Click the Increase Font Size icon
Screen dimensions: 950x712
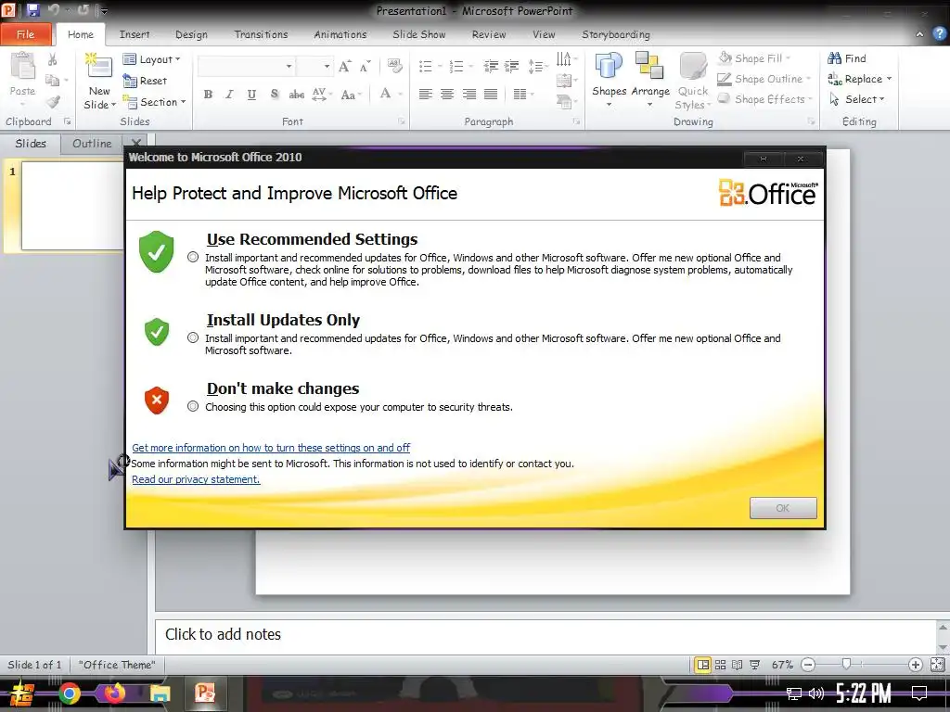345,66
